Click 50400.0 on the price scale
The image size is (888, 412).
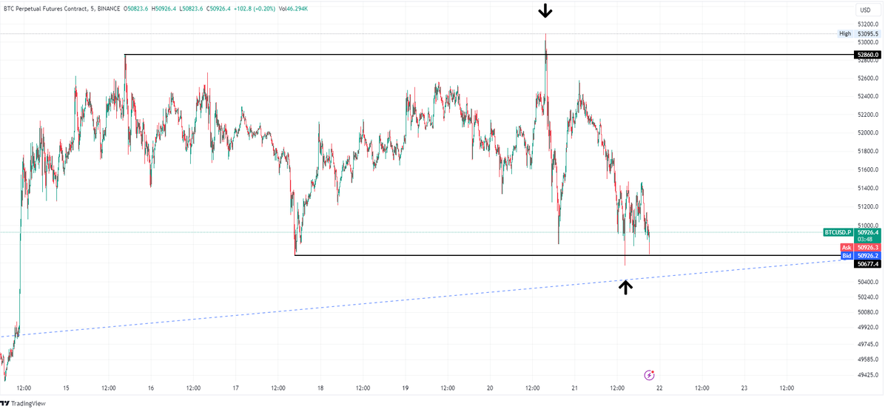pos(868,283)
